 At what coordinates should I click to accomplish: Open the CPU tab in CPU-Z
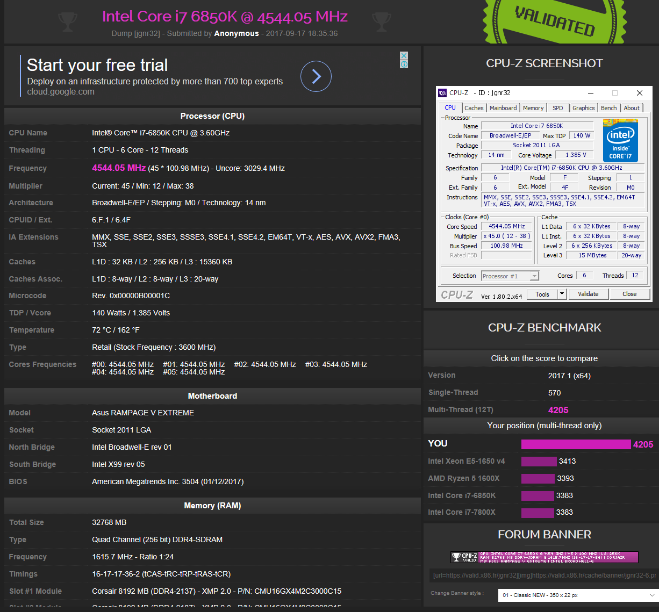450,107
